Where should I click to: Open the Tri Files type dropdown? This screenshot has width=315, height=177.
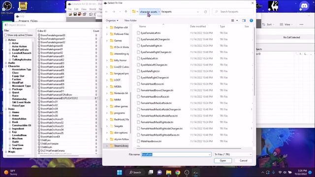pyautogui.click(x=233, y=154)
